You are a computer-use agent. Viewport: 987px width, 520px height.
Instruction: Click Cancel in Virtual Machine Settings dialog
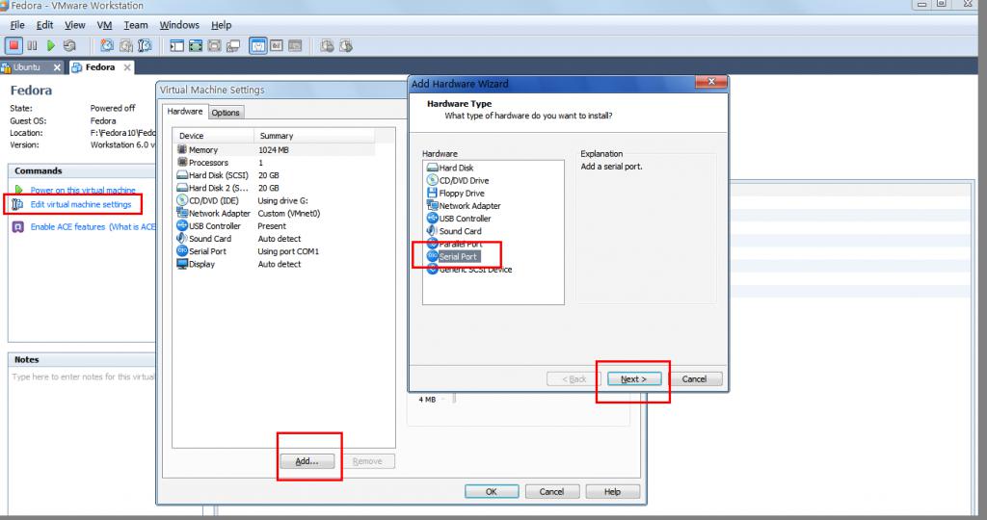[x=551, y=492]
